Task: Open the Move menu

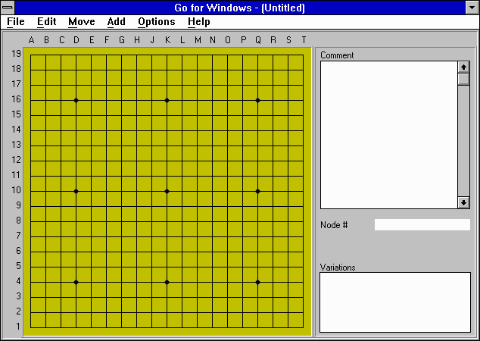Action: point(82,22)
